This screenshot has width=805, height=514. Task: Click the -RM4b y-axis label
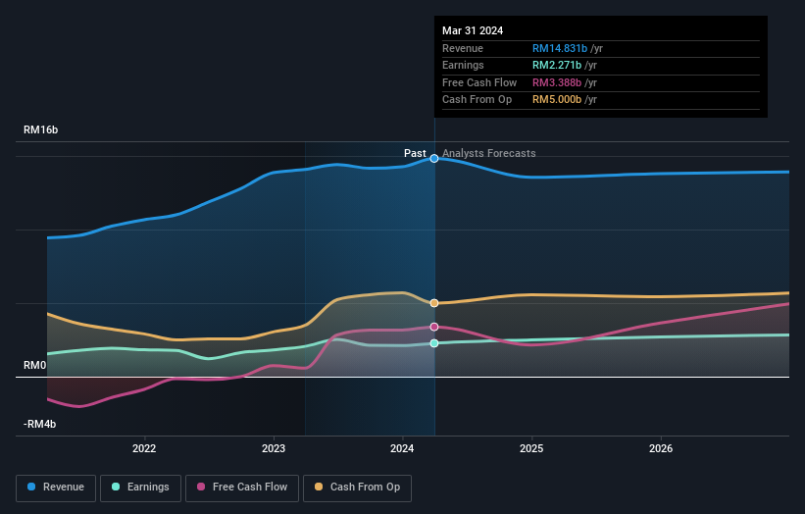click(x=39, y=424)
